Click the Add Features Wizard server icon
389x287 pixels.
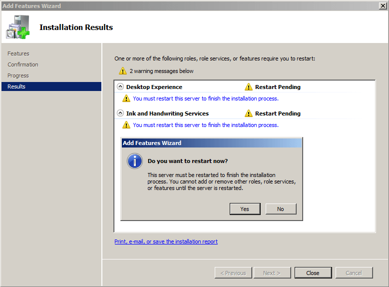click(x=18, y=27)
